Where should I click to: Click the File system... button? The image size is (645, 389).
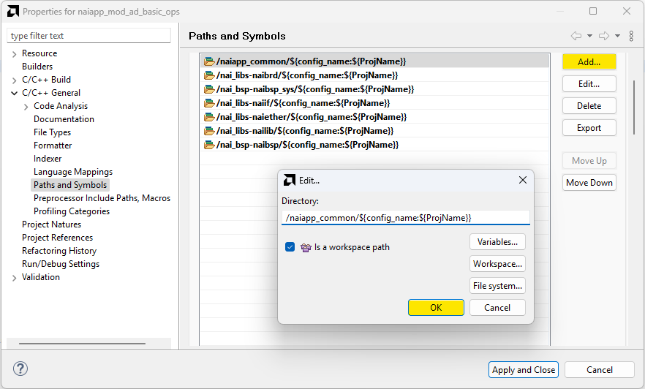coord(497,286)
